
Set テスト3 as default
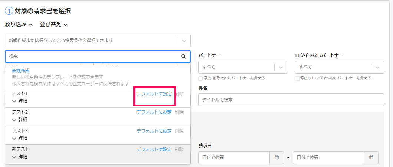tap(154, 131)
